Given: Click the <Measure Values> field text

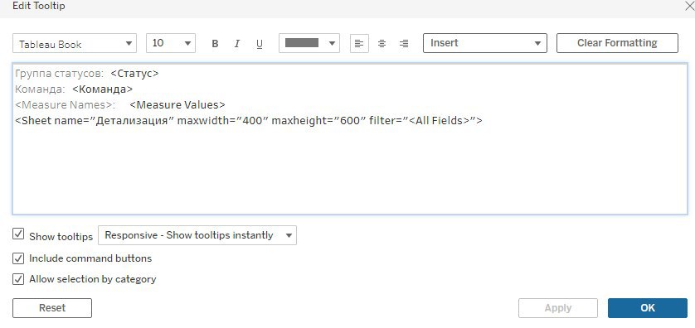Looking at the screenshot, I should [177, 105].
